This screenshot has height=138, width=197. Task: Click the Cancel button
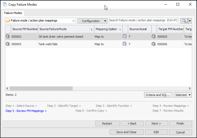pyautogui.click(x=181, y=132)
